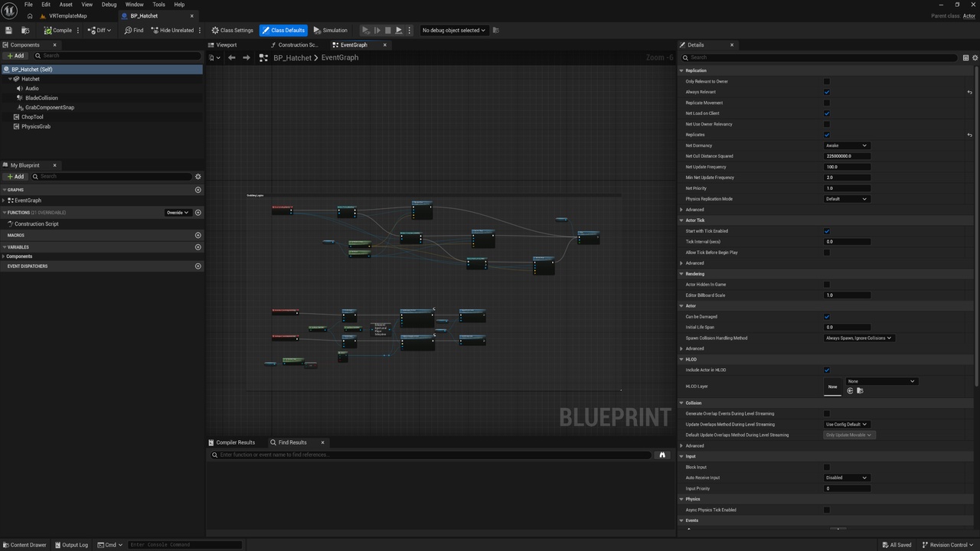Open function Override dropdown
The image size is (980, 551).
[178, 213]
